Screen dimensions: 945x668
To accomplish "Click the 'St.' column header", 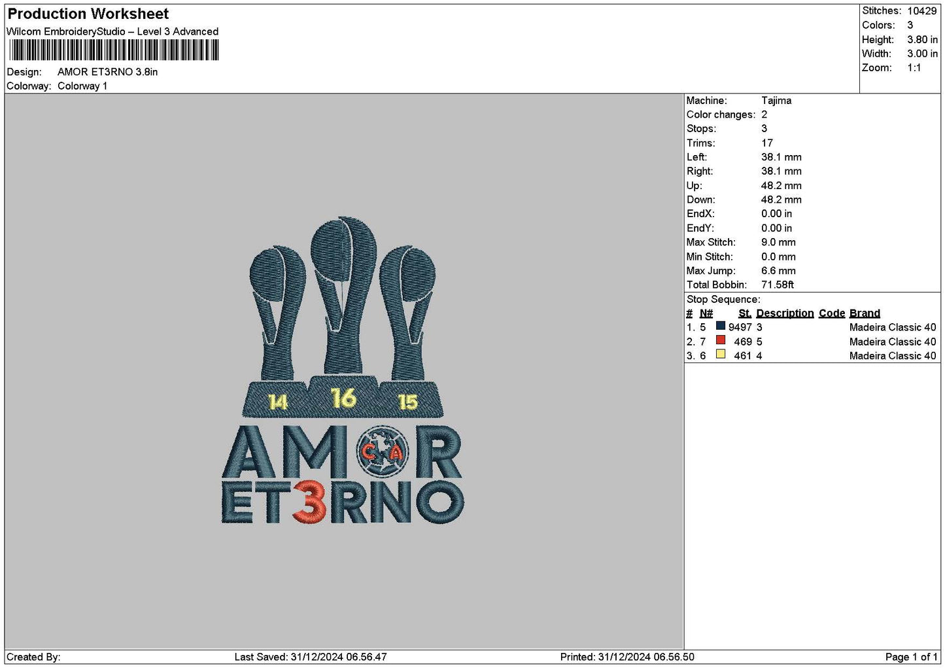I will [x=745, y=313].
